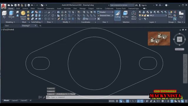Switch to the Layout1 tab
Image resolution: width=188 pixels, height=106 pixels.
[15, 100]
